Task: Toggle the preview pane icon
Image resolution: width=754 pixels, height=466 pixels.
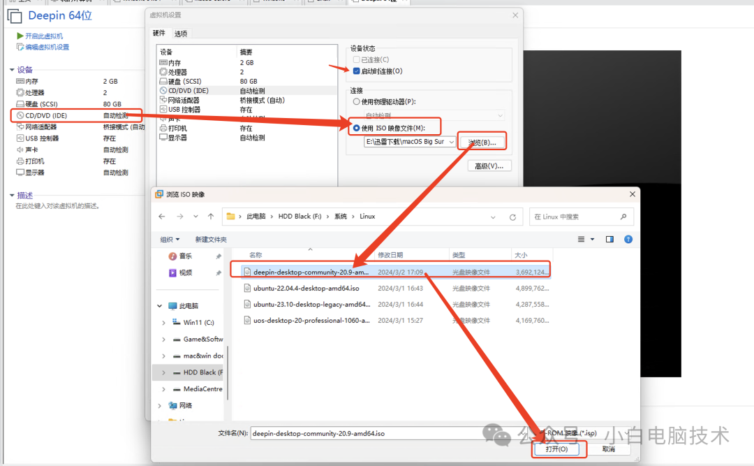Action: [x=609, y=239]
